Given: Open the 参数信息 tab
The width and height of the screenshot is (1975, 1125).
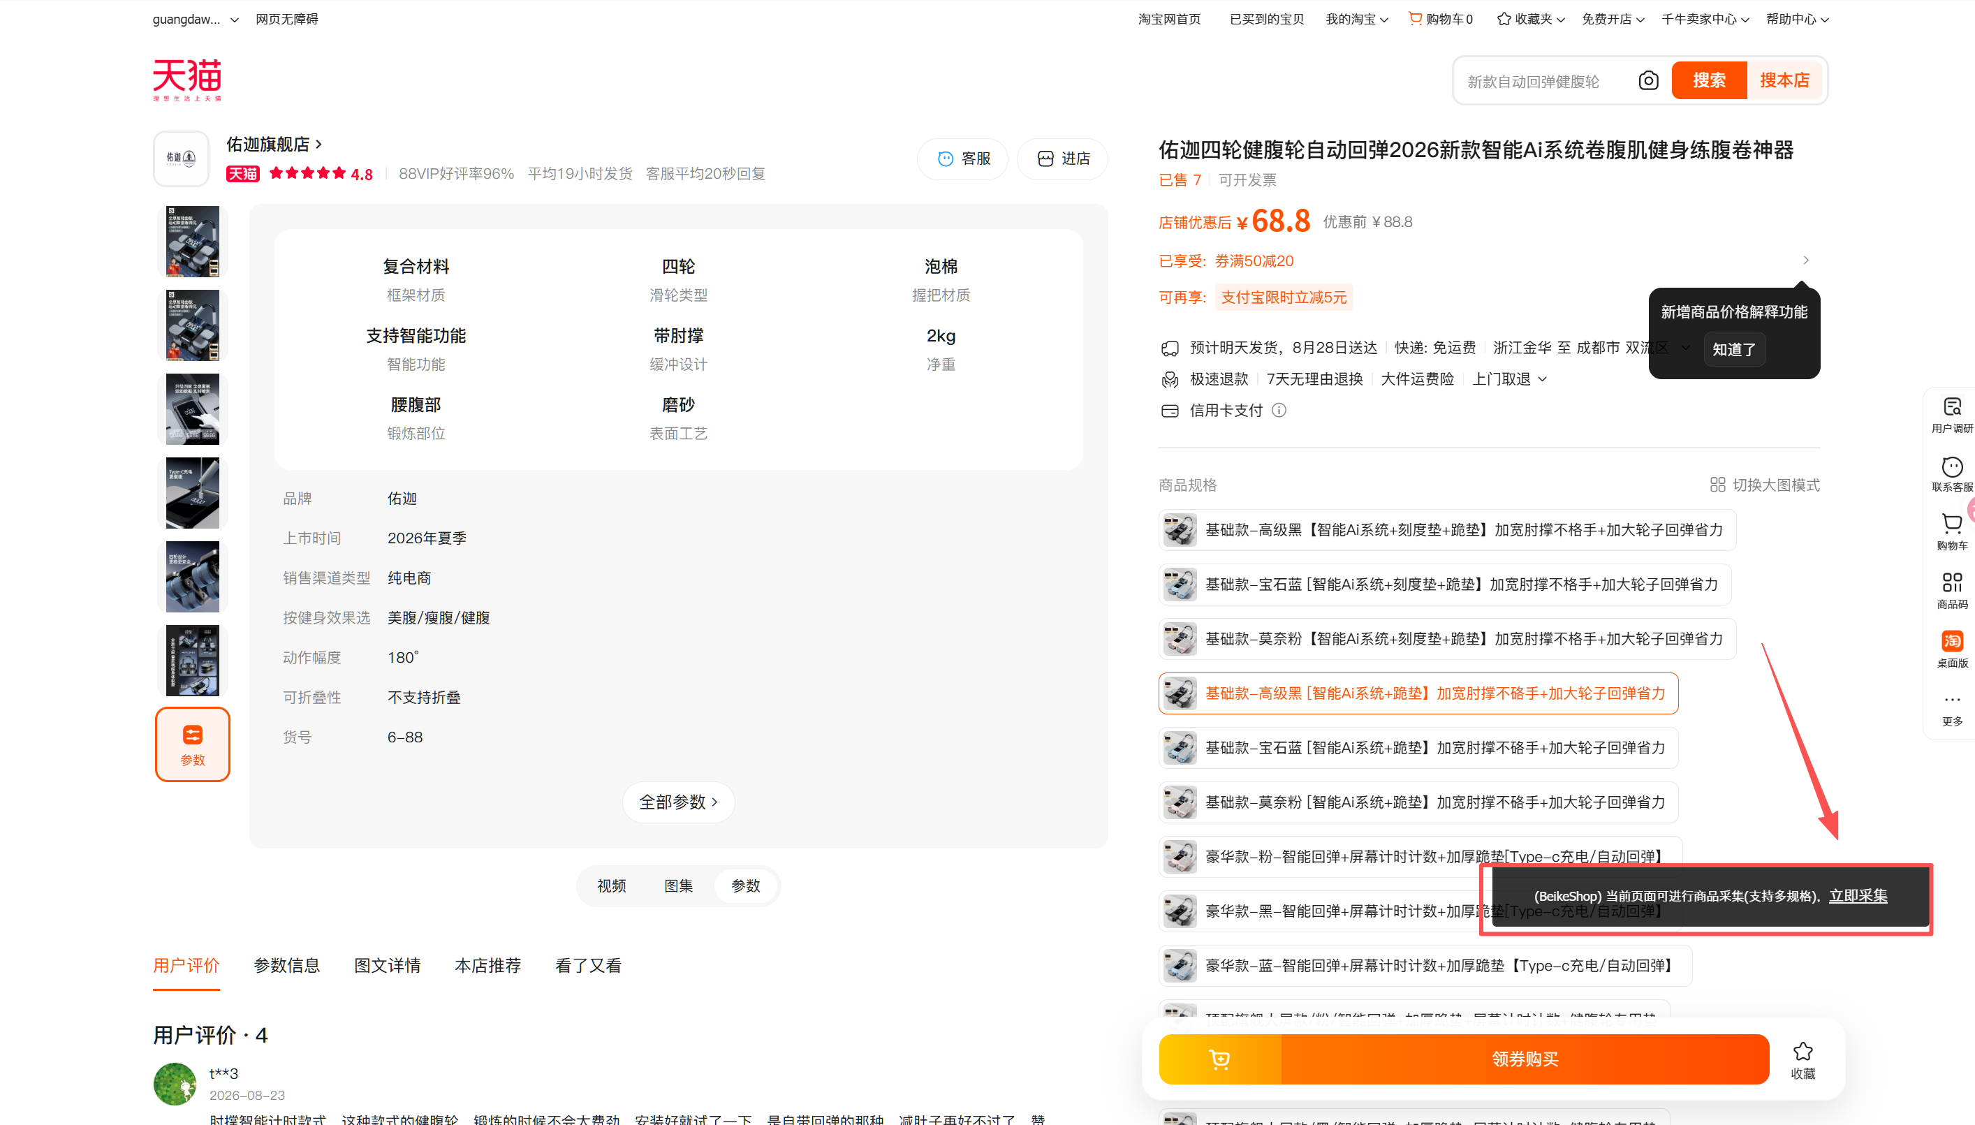Looking at the screenshot, I should point(286,966).
